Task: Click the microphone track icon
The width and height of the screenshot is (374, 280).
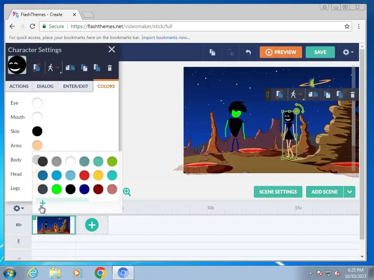Action: click(19, 242)
